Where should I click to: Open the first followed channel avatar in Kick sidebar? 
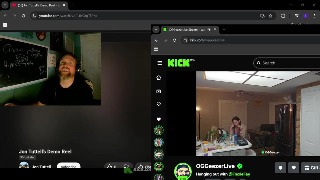click(159, 130)
